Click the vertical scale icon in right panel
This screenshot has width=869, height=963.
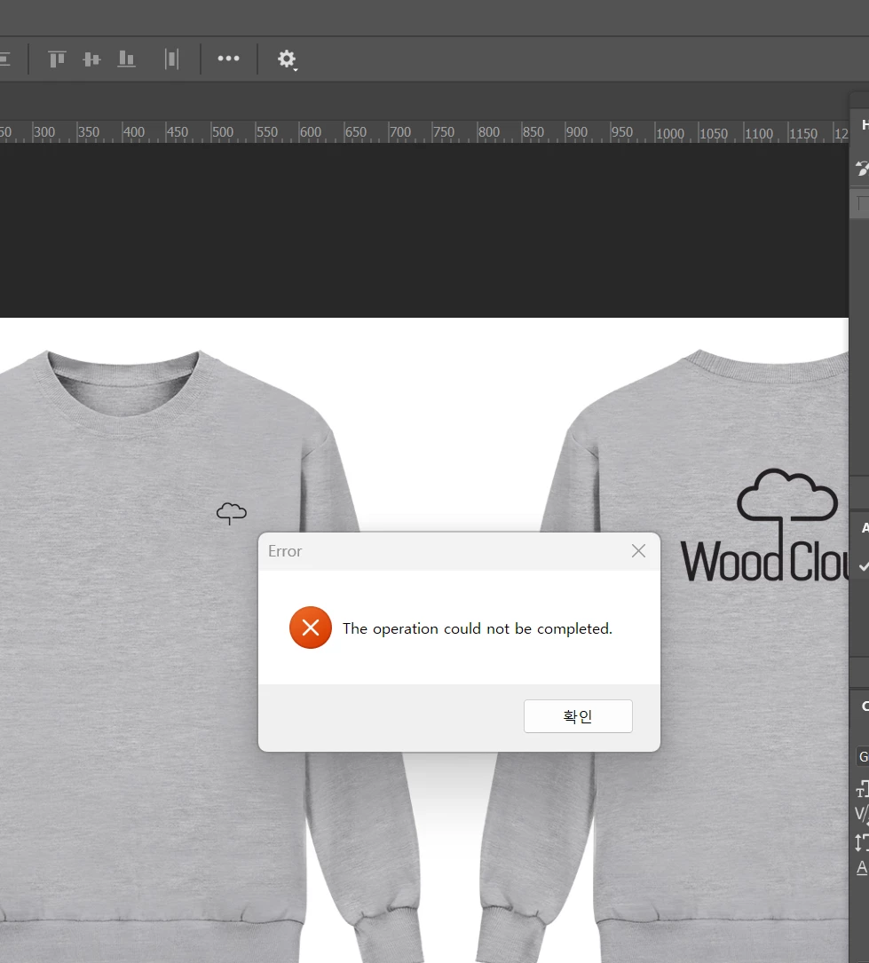pyautogui.click(x=862, y=842)
